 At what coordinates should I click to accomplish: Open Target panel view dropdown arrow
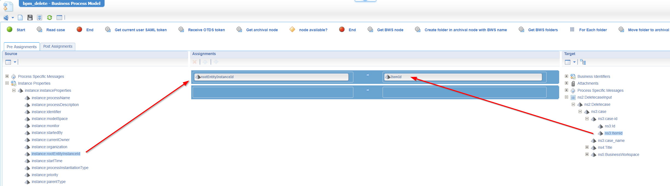(574, 62)
